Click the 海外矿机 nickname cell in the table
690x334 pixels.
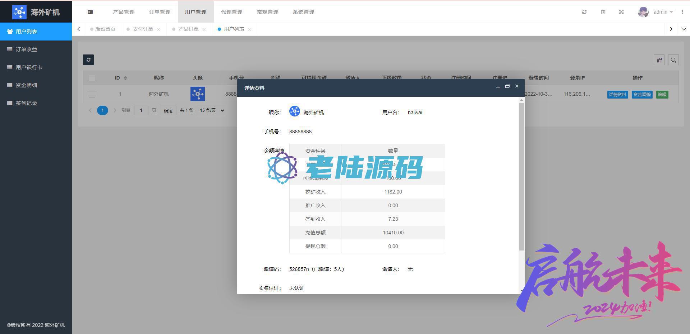tap(159, 94)
